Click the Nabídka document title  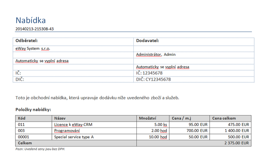coord(31,20)
